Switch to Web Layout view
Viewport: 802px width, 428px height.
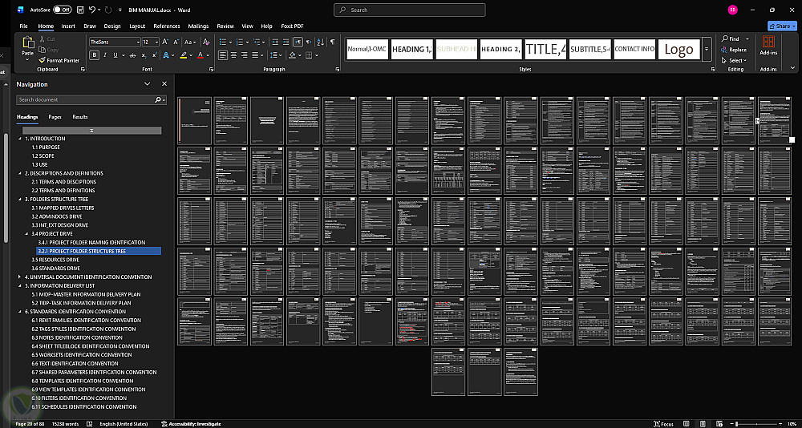(719, 424)
